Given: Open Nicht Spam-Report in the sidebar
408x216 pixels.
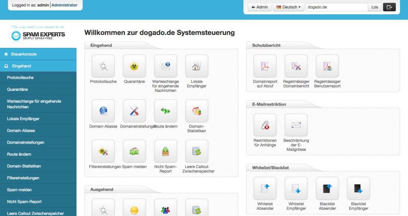Looking at the screenshot, I should tap(38, 202).
